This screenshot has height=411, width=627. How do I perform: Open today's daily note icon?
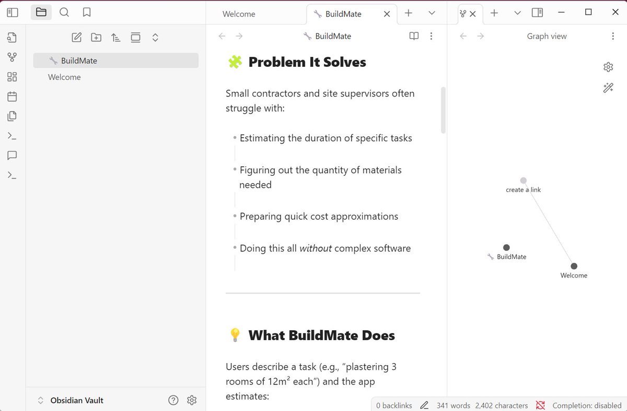pos(12,96)
